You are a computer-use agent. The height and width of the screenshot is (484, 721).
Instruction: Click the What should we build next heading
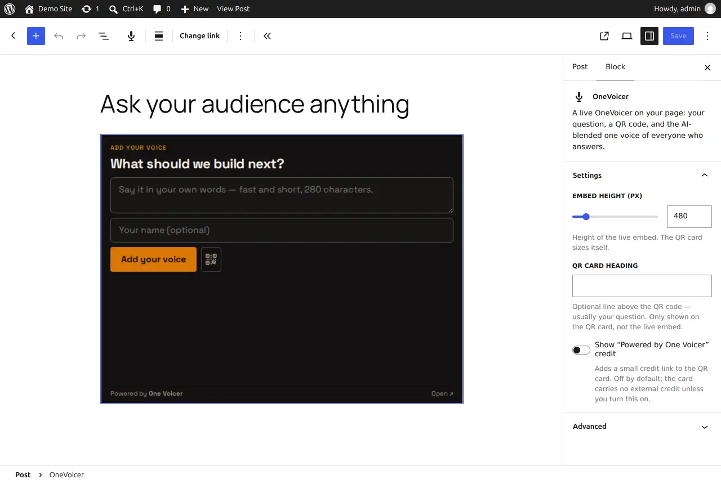pos(197,164)
